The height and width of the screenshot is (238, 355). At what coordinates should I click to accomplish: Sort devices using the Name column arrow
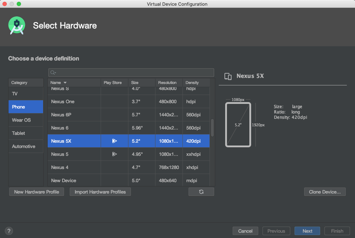[x=65, y=83]
